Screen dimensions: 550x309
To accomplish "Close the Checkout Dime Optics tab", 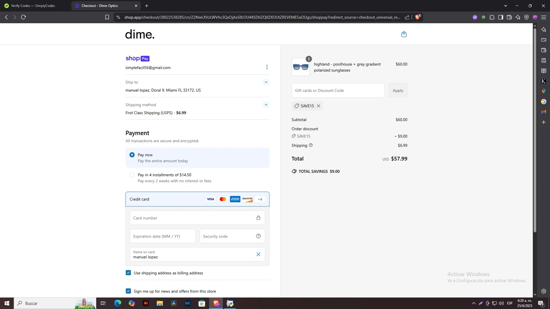I will click(x=136, y=6).
